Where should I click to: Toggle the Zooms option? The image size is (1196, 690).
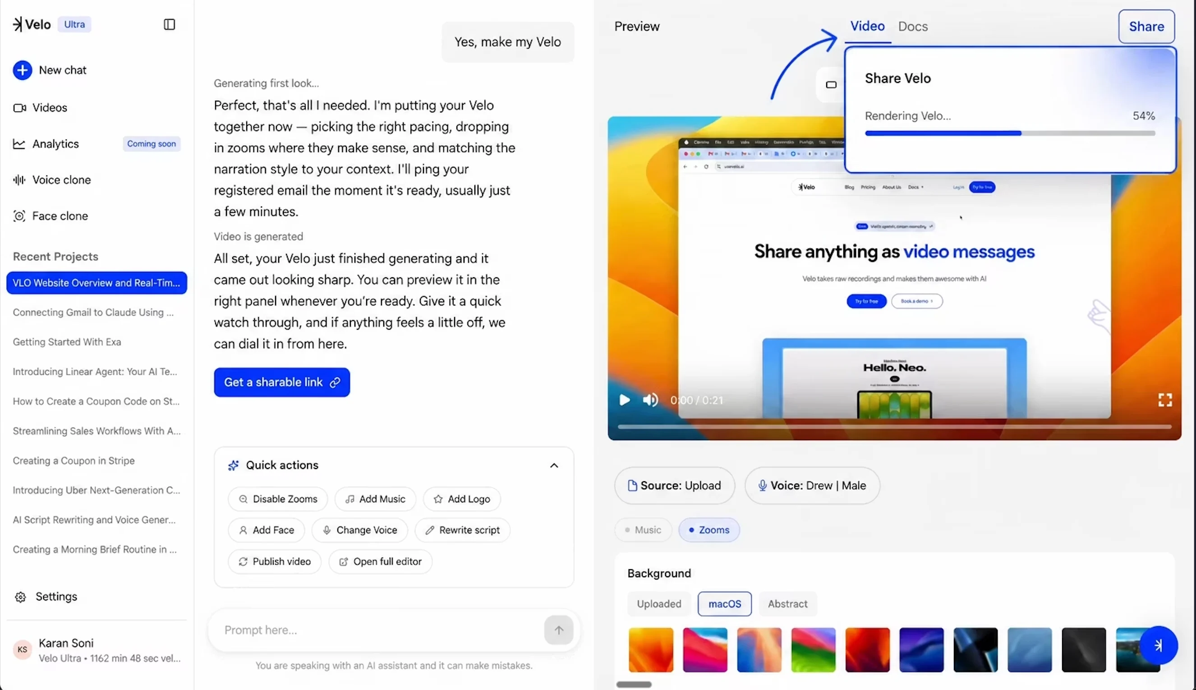point(709,530)
